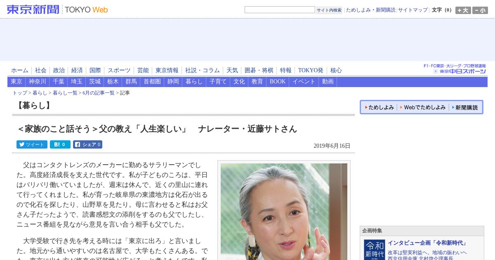This screenshot has width=495, height=260.
Task: Open the スポーツ menu item
Action: point(119,71)
